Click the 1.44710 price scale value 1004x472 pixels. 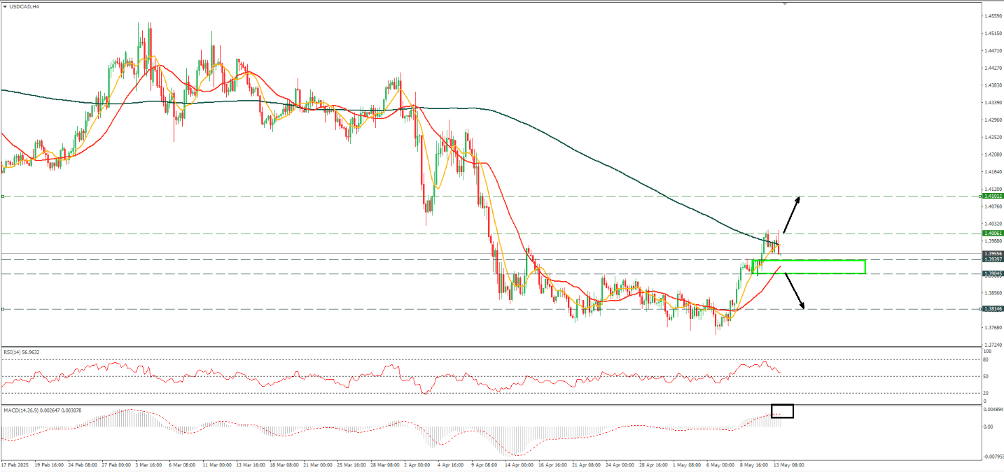tap(992, 51)
